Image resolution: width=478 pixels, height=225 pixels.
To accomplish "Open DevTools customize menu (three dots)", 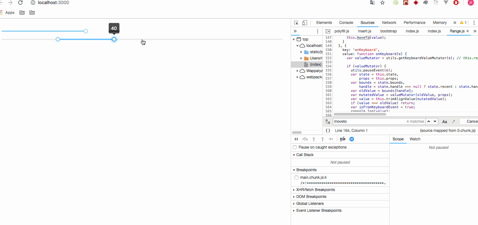I will coord(474,23).
